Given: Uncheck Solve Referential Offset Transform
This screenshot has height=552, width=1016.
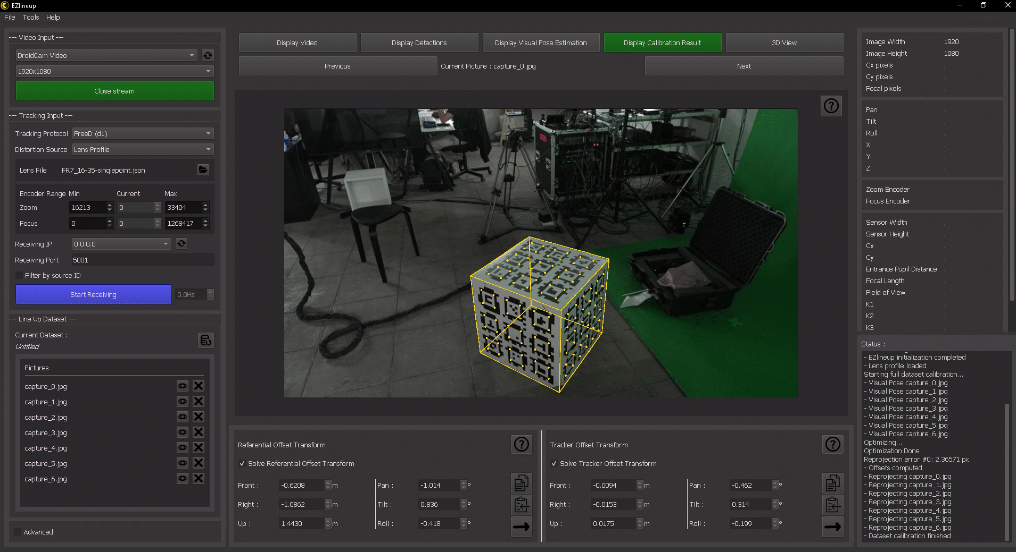Looking at the screenshot, I should pos(243,464).
